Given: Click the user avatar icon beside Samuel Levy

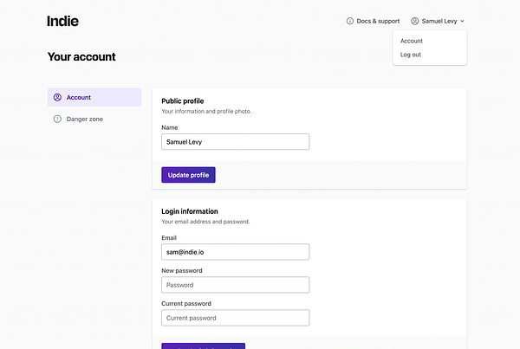Looking at the screenshot, I should (x=414, y=21).
